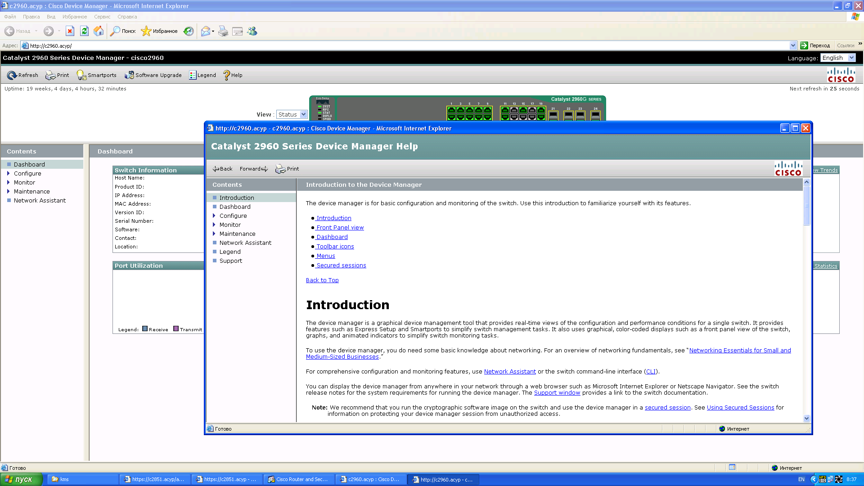
Task: Open the Файл menu
Action: tap(10, 17)
